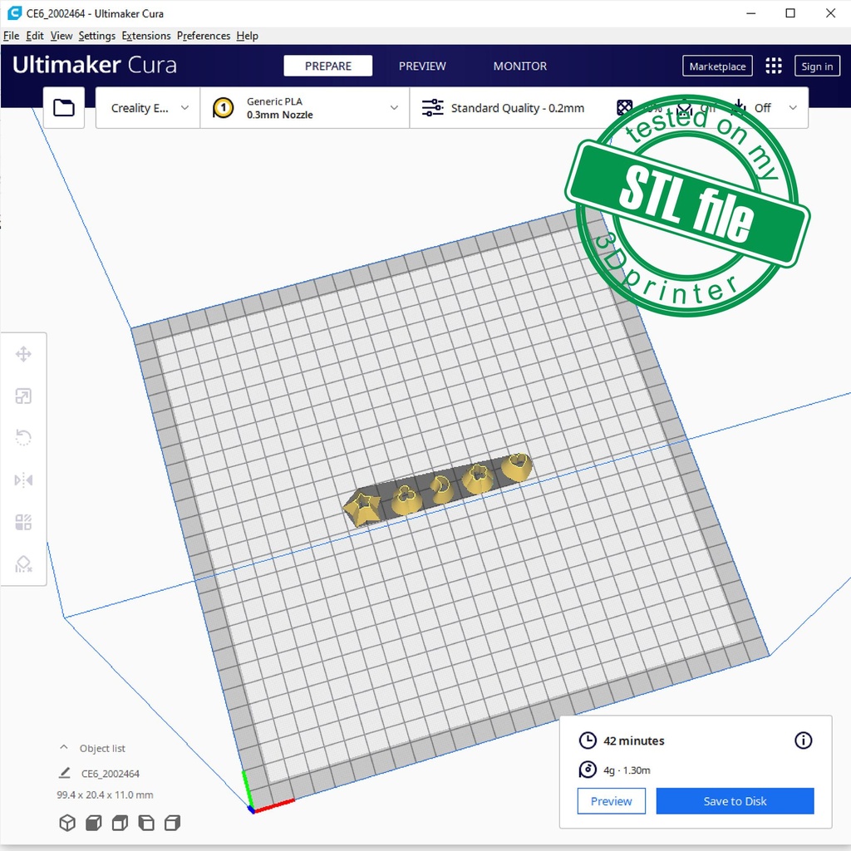
Task: Select the Move tool in sidebar
Action: [x=23, y=355]
